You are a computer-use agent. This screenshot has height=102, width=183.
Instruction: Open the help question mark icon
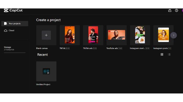click(x=176, y=10)
